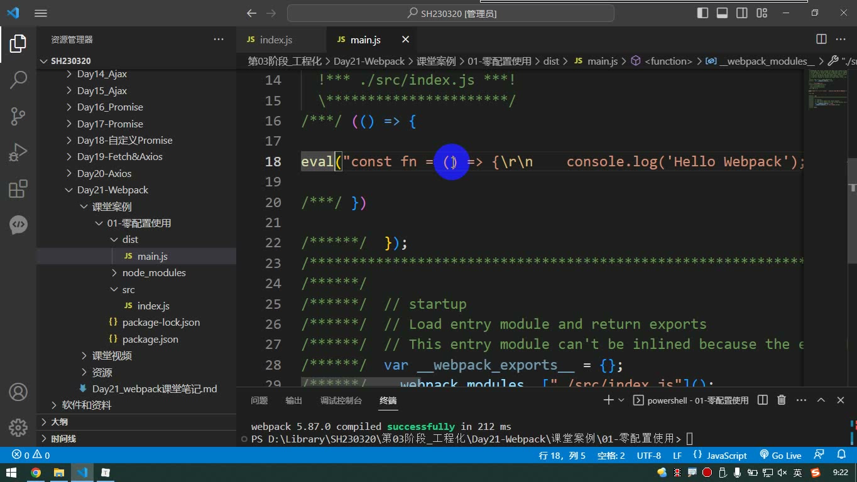Expand the node_modules folder

pyautogui.click(x=154, y=272)
